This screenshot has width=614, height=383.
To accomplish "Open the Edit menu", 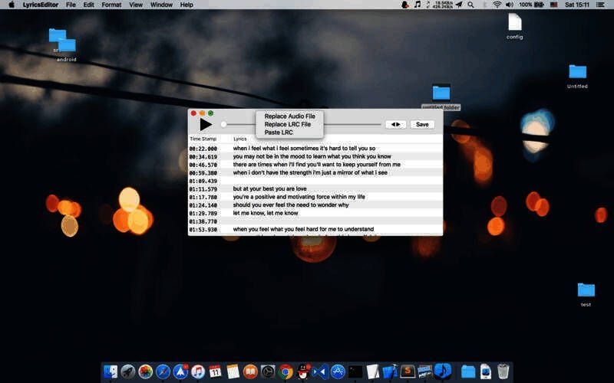I will click(x=89, y=5).
